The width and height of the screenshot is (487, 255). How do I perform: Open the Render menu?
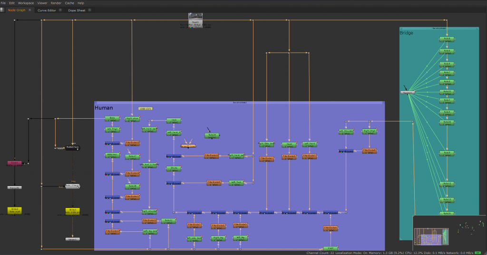56,3
